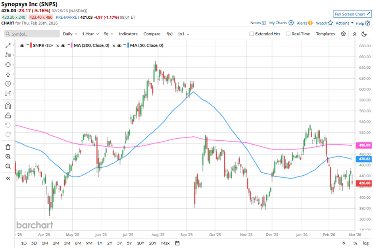Open the Actions dropdown menu
Viewport: 373px width, 250px height.
(x=344, y=23)
